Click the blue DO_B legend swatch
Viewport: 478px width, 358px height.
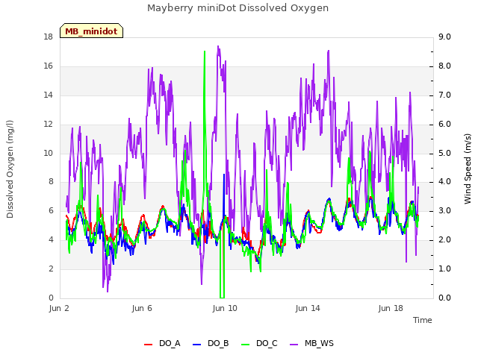click(x=197, y=345)
